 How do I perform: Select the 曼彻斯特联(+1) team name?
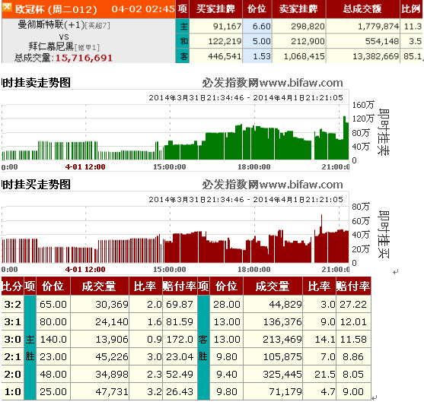tap(51, 25)
